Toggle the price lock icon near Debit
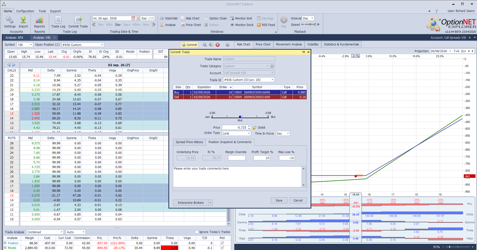This screenshot has height=250, width=477. [254, 128]
